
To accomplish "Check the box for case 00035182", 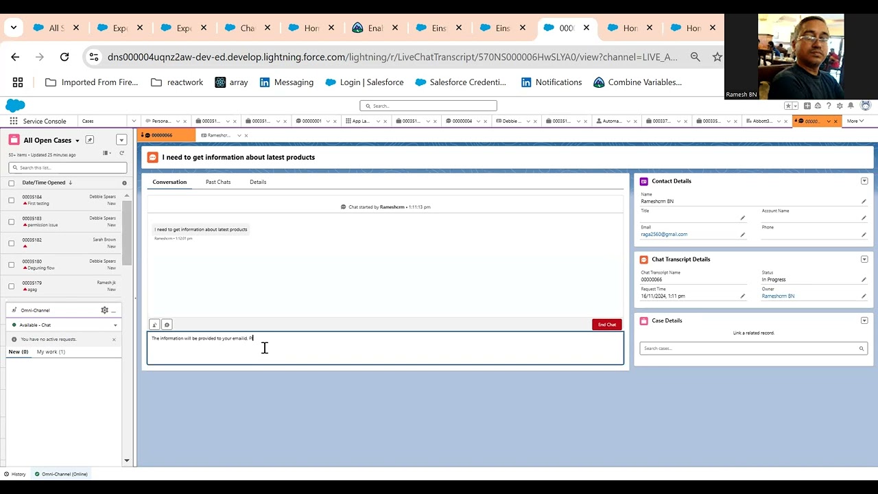I will (11, 243).
